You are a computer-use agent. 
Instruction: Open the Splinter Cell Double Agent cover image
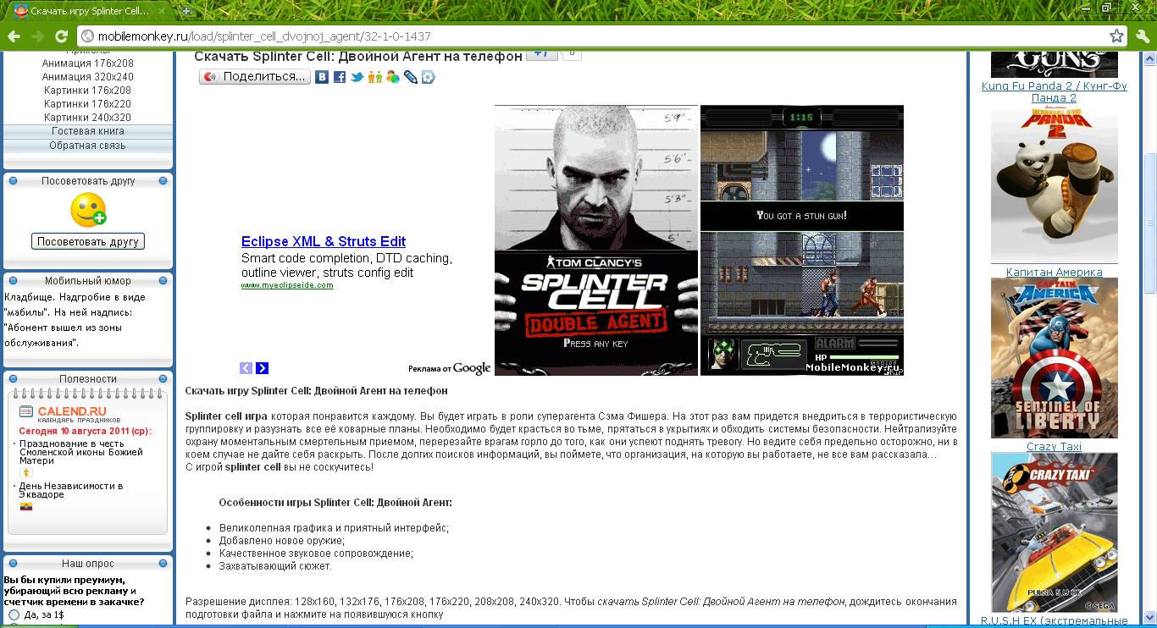click(x=596, y=240)
